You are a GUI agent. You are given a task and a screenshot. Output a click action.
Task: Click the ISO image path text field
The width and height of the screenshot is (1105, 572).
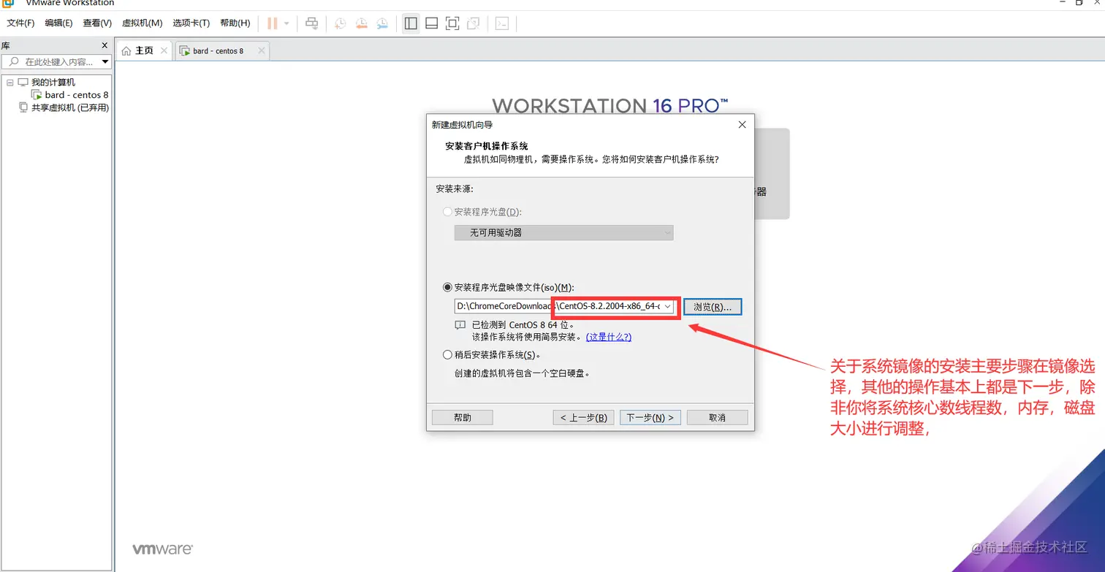coord(558,306)
